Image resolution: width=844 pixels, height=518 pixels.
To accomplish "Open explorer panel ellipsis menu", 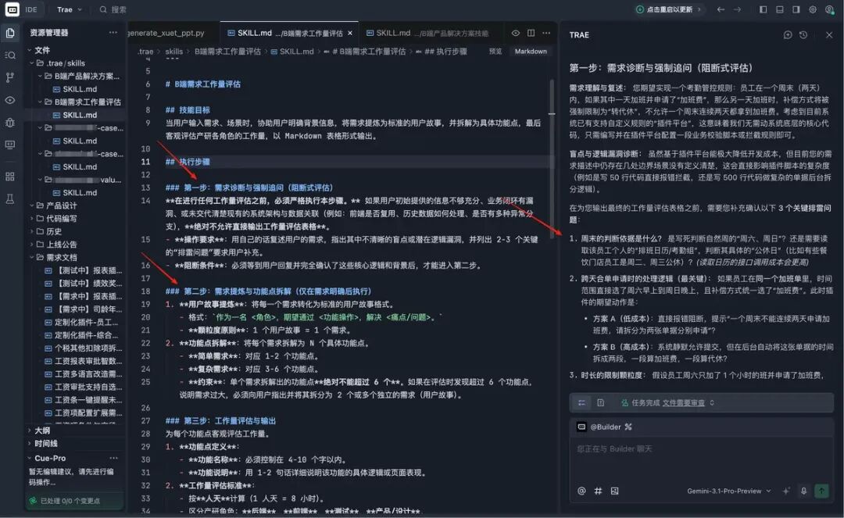I will [x=113, y=33].
